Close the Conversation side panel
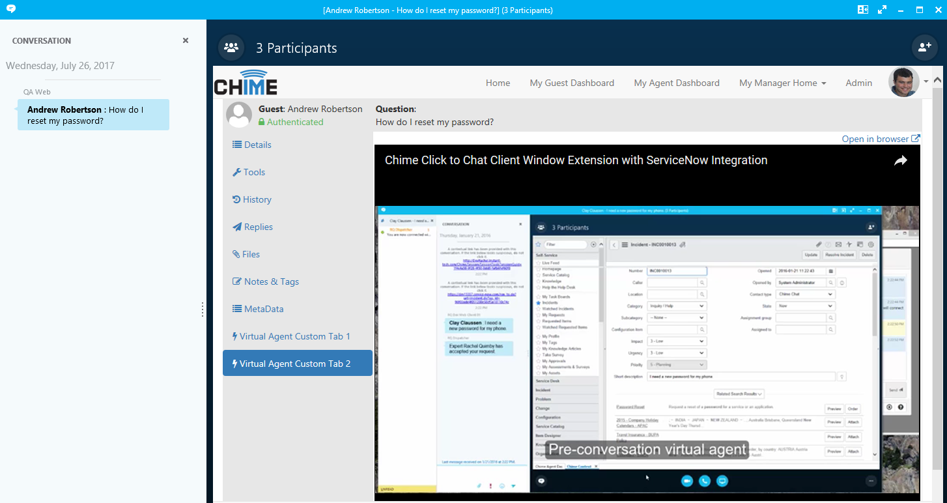Viewport: 947px width, 503px height. pos(186,40)
